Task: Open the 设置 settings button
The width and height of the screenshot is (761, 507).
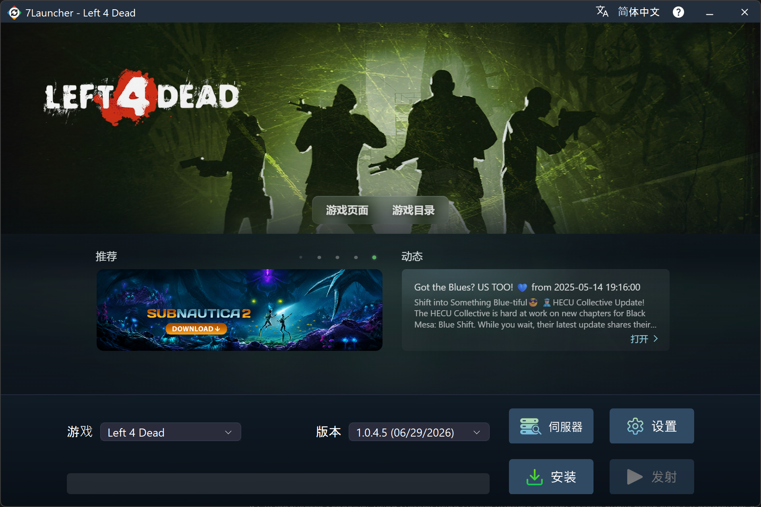Action: tap(652, 426)
